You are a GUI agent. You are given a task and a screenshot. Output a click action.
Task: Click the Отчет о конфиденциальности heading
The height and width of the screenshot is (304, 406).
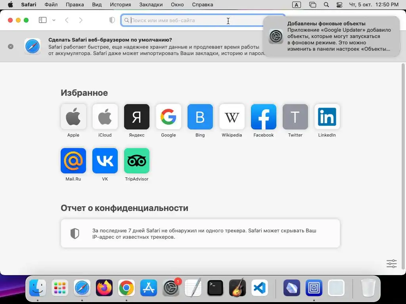pyautogui.click(x=124, y=208)
